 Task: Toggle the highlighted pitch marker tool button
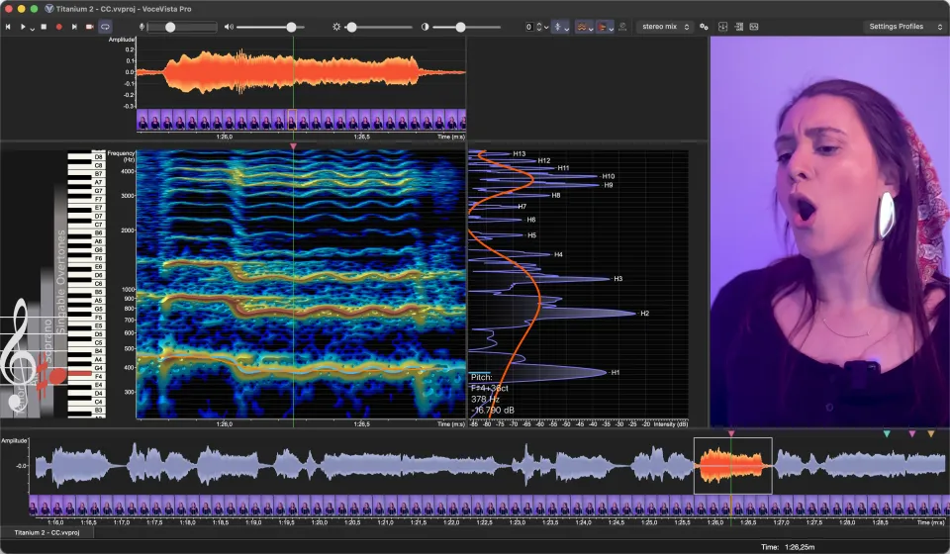pos(558,27)
